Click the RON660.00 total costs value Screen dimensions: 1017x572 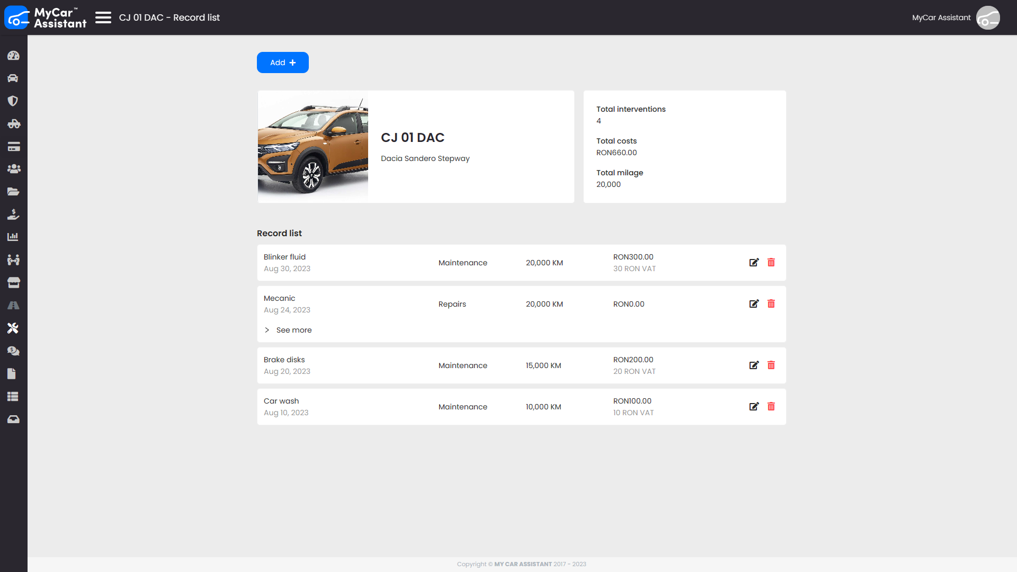(617, 153)
